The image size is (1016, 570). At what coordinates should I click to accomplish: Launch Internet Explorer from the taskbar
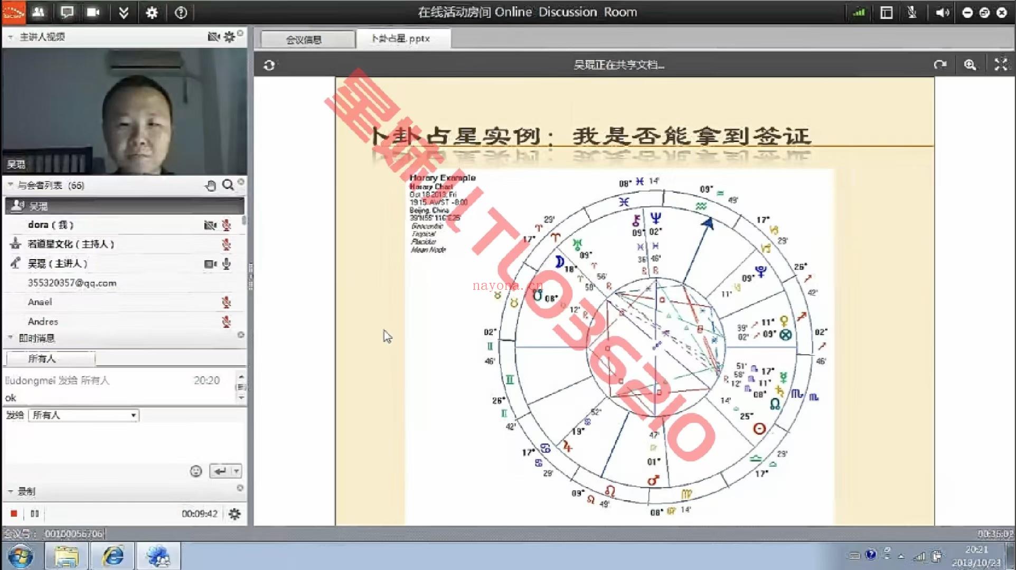click(x=112, y=556)
